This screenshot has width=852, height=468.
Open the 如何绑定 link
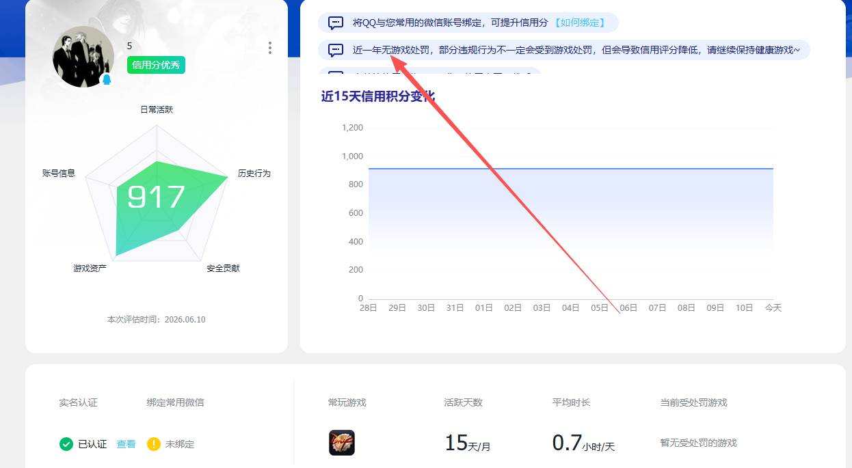(579, 23)
